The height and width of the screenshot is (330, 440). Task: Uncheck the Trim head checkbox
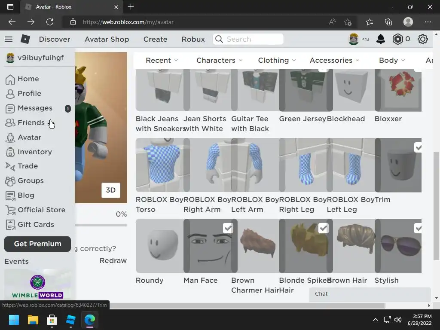(x=418, y=147)
